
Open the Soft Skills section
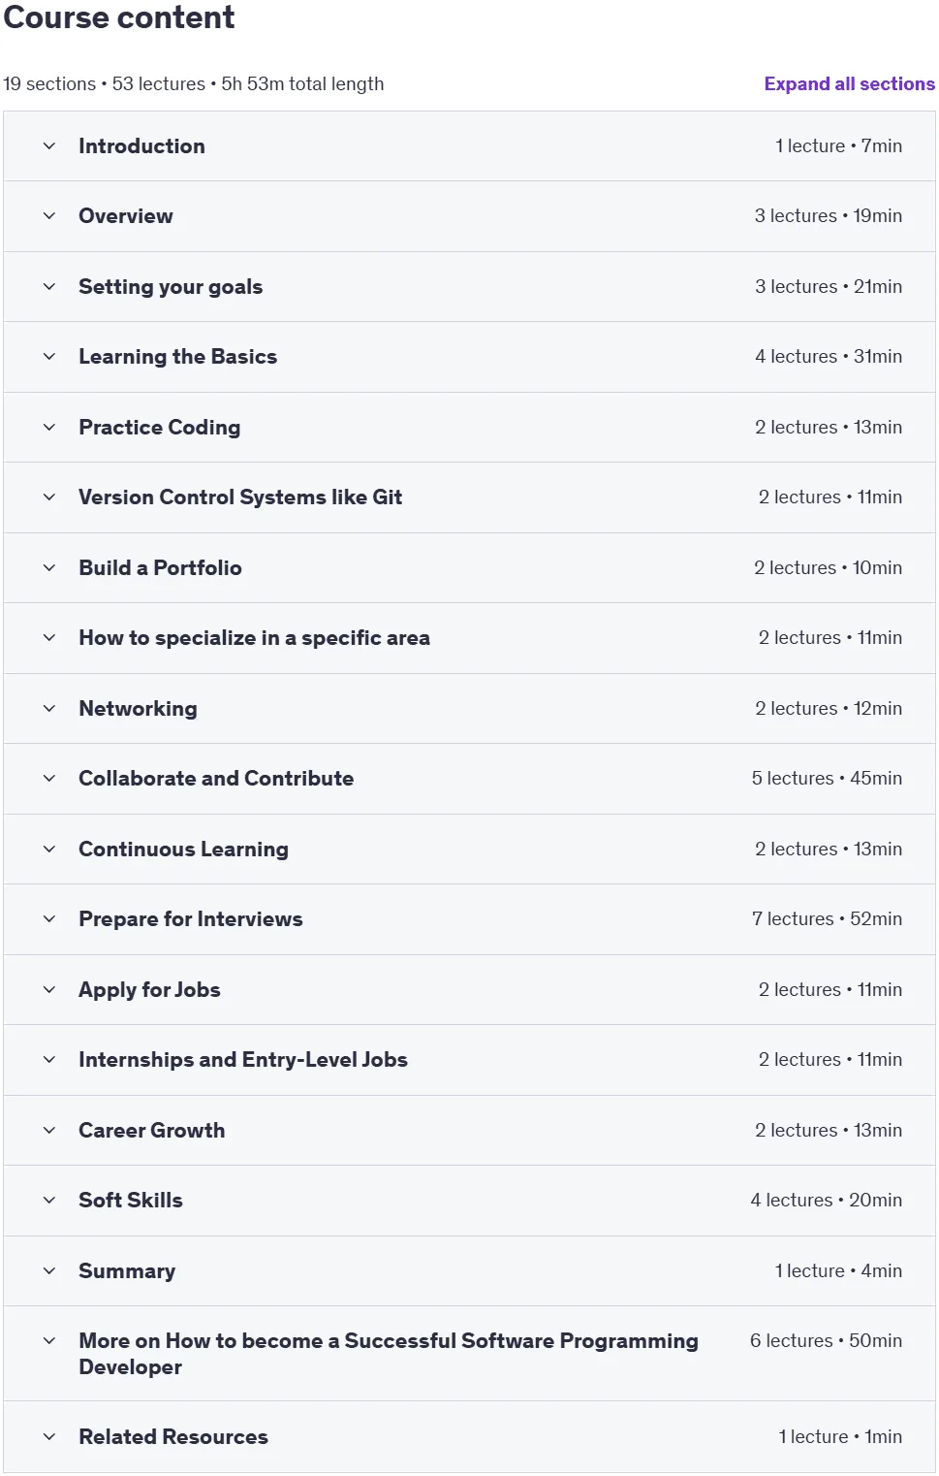[x=469, y=1201]
